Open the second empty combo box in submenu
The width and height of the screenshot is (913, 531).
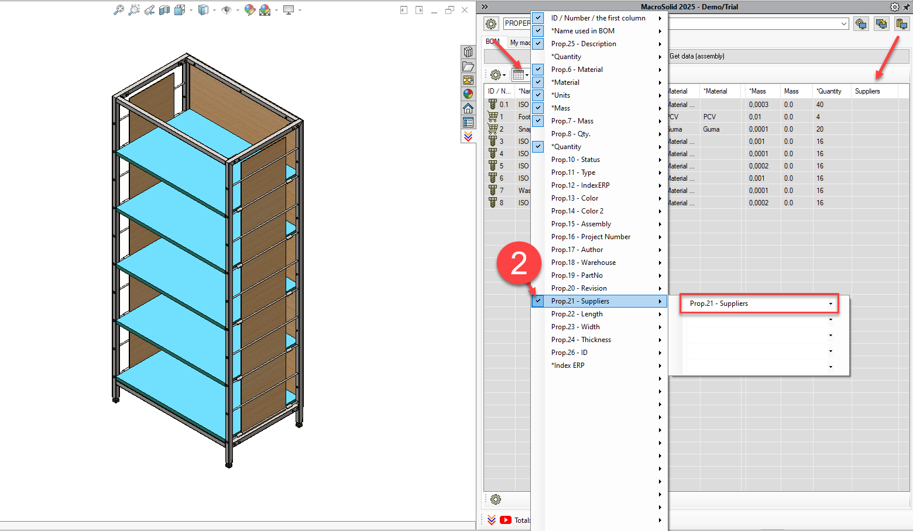(830, 336)
